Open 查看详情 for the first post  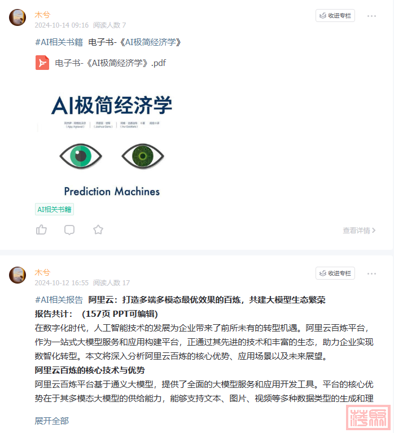[359, 230]
